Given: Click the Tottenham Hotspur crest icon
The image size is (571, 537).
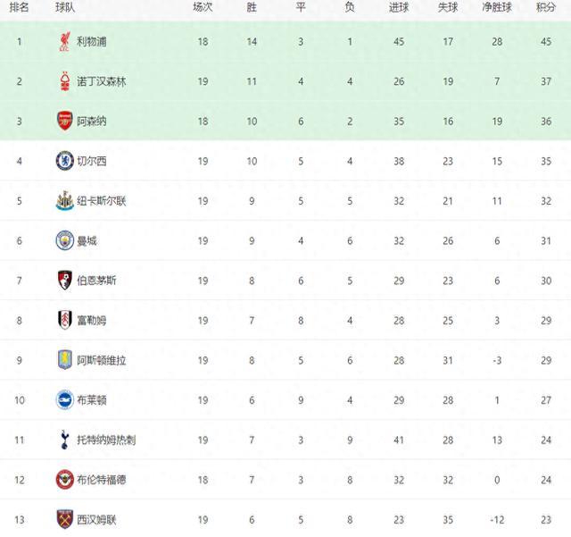Looking at the screenshot, I should pyautogui.click(x=65, y=440).
